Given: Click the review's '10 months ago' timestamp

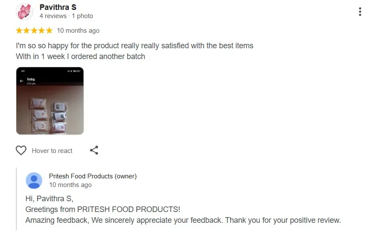Looking at the screenshot, I should click(x=78, y=31).
